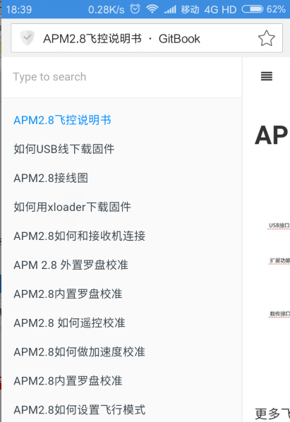
Task: Tap the 62% battery percentage text
Action: (x=276, y=9)
